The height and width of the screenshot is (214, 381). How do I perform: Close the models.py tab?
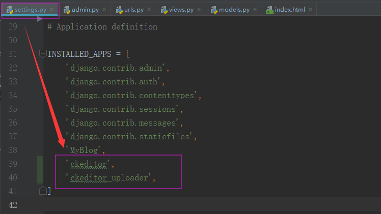click(255, 10)
